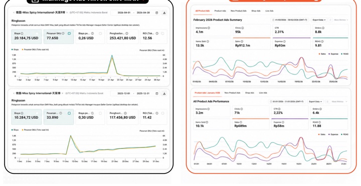361x186 pixels.
Task: Go back using chevron in April report header
Action: (14, 12)
